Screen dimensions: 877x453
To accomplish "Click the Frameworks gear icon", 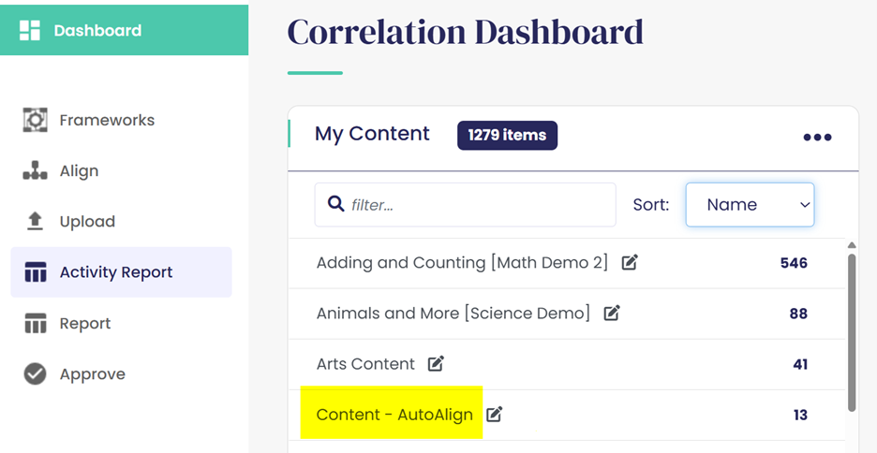I will pos(35,120).
